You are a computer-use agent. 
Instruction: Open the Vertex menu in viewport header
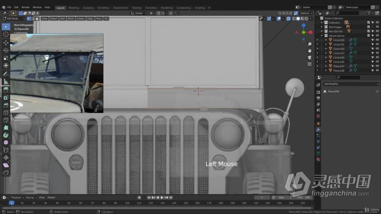[80, 19]
